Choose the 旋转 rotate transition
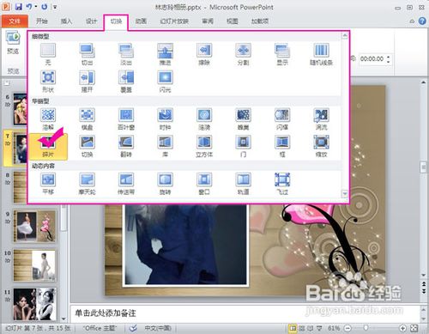 click(x=165, y=184)
